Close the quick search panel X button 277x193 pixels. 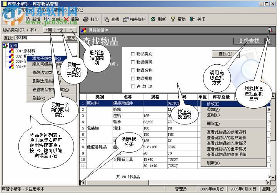[x=269, y=41]
